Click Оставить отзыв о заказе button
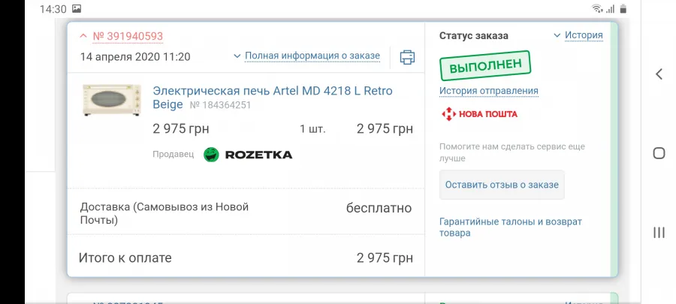This screenshot has width=676, height=304. pos(502,185)
